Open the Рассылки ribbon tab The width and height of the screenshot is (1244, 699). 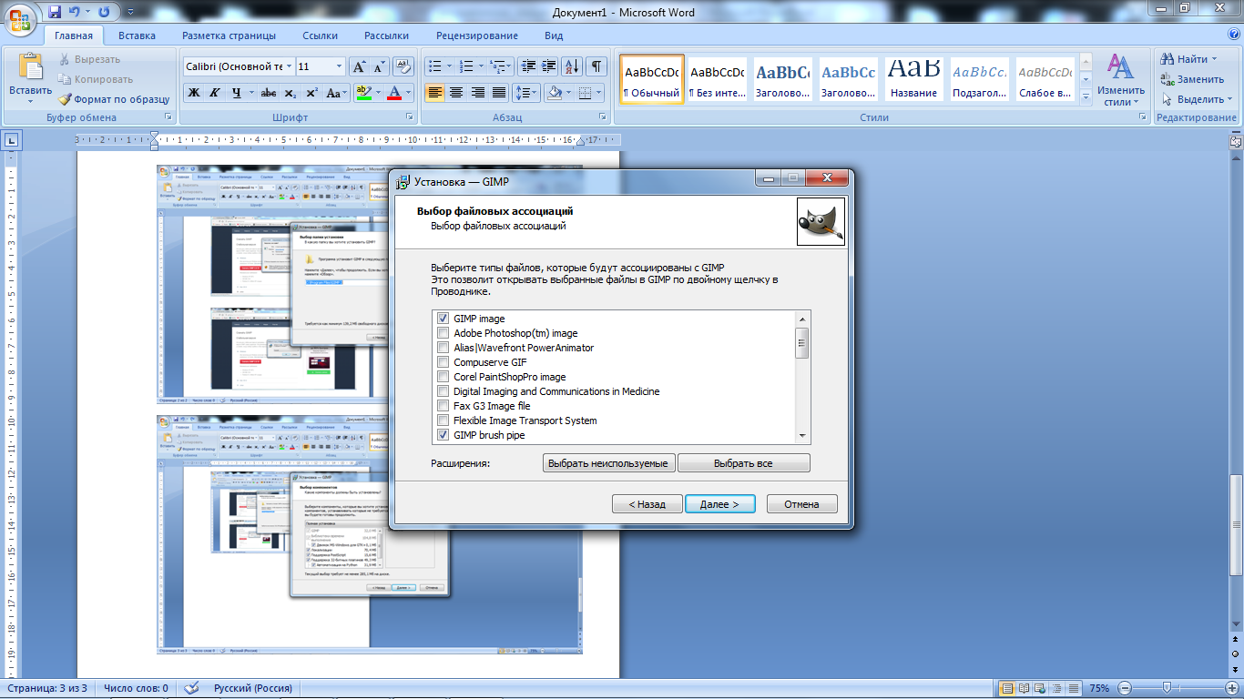coord(386,35)
